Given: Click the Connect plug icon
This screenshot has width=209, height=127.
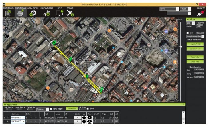Looking at the screenshot, I should coord(201,13).
